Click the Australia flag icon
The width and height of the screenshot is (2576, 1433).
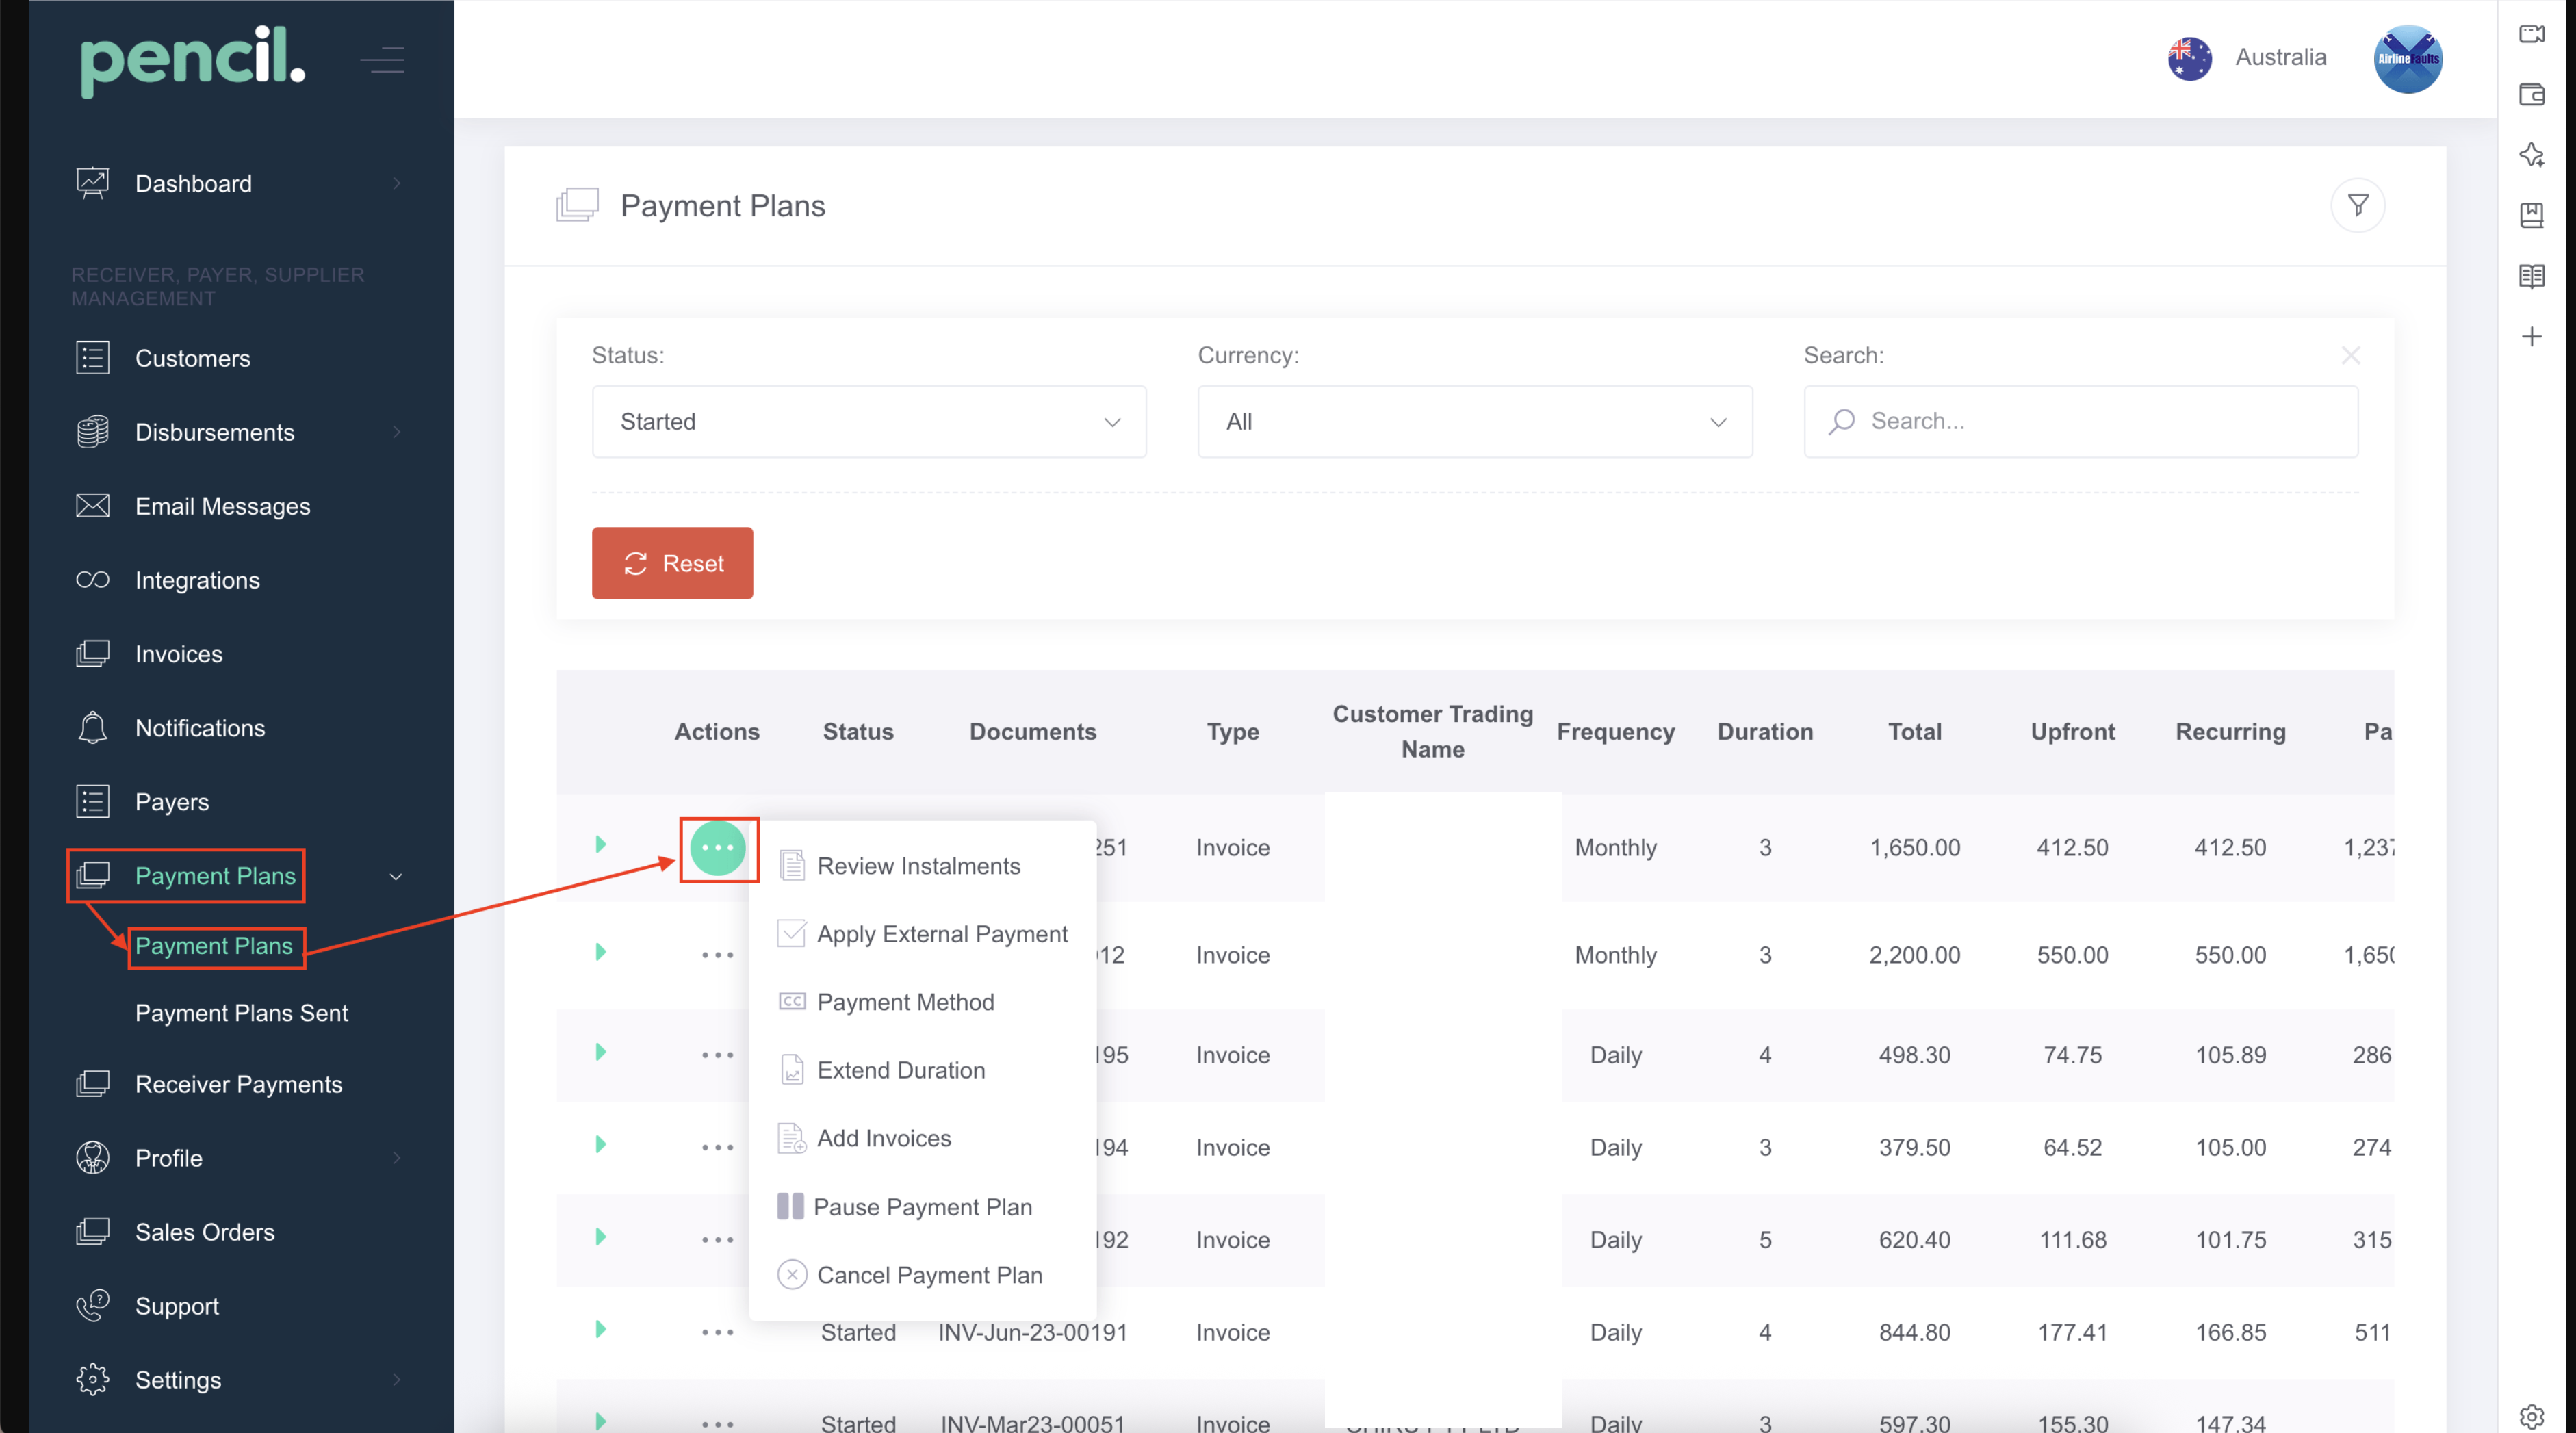tap(2189, 58)
